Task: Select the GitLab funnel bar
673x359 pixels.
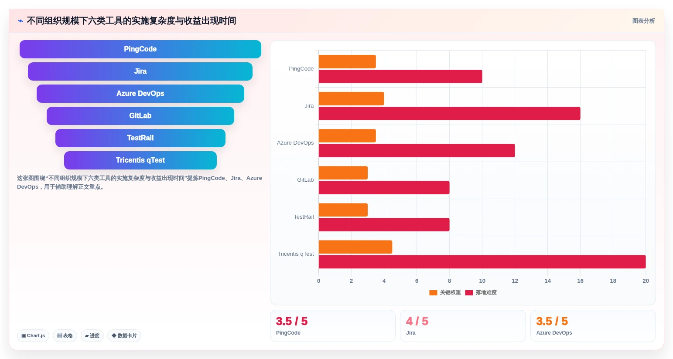Action: (x=140, y=116)
